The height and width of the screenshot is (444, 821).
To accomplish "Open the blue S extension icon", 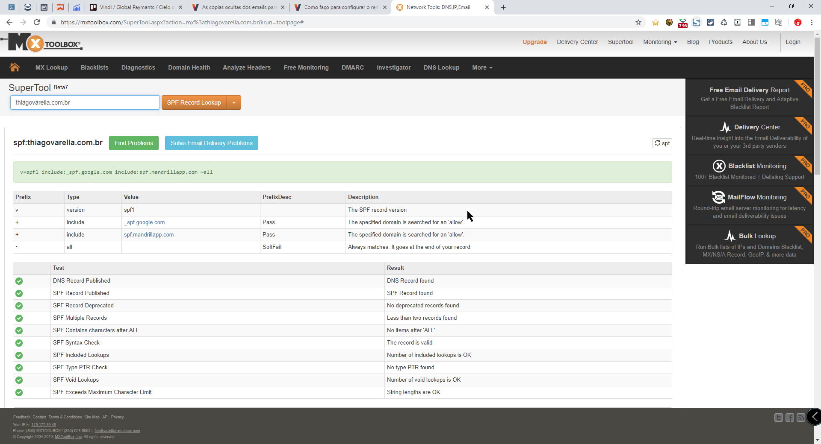I will click(697, 22).
